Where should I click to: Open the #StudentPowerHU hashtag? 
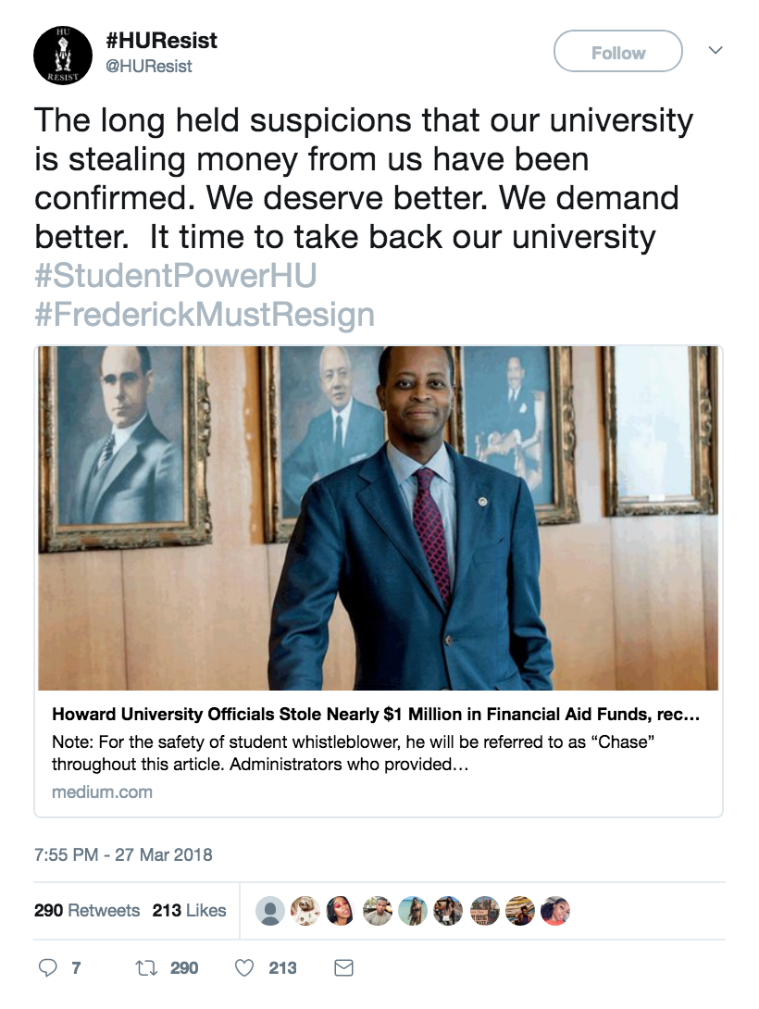pyautogui.click(x=176, y=277)
